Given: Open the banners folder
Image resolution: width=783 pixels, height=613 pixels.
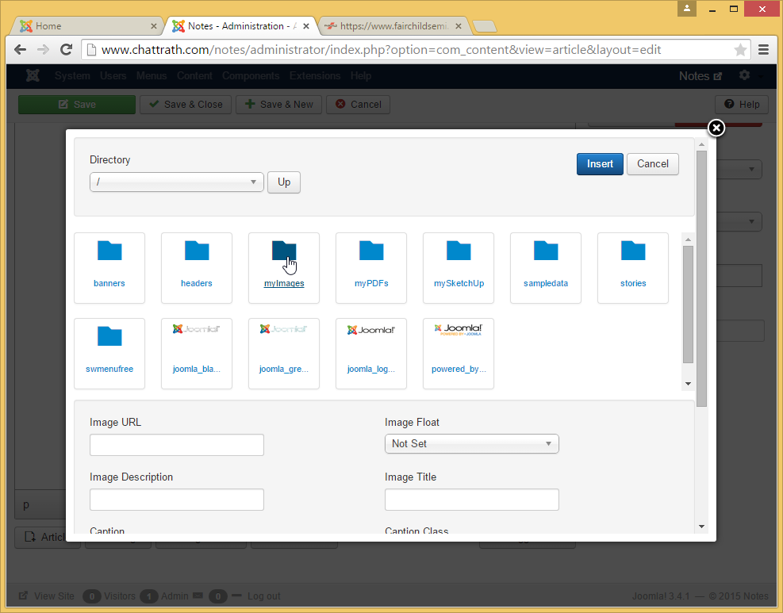Looking at the screenshot, I should [x=109, y=252].
